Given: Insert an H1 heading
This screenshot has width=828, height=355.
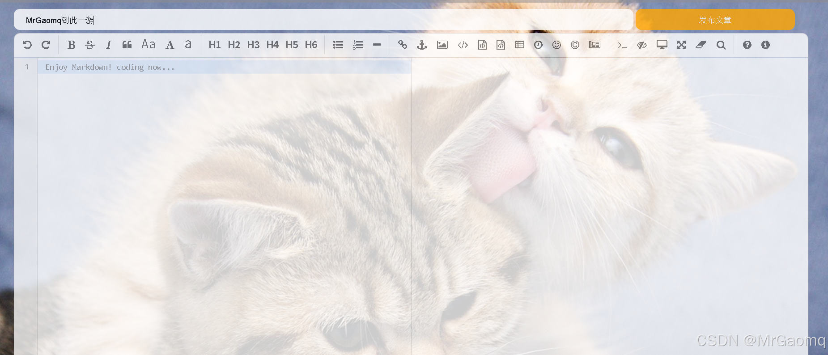Looking at the screenshot, I should 215,45.
